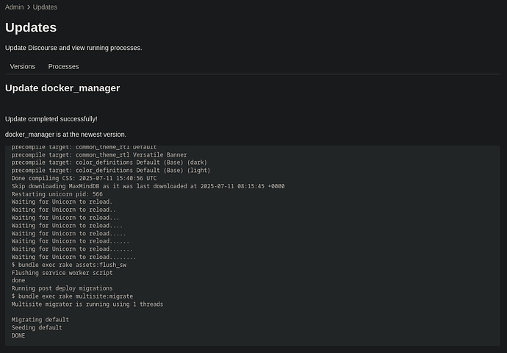Screen dimensions: 507x353
Task: Click log line 'Migrating default'
Action: (x=40, y=320)
